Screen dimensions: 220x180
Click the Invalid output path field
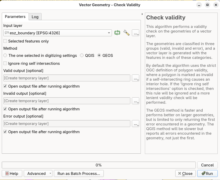(x=67, y=101)
